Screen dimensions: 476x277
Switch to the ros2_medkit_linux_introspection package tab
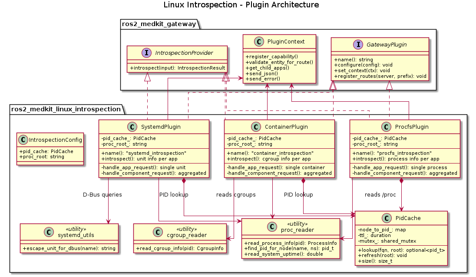click(66, 110)
